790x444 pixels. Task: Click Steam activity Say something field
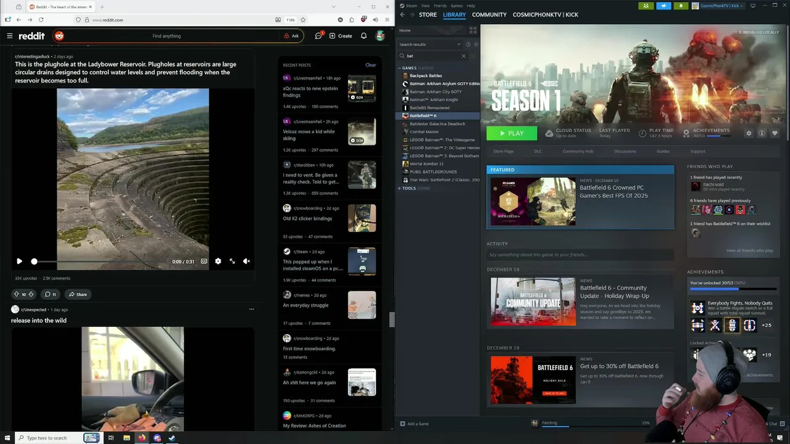point(580,255)
